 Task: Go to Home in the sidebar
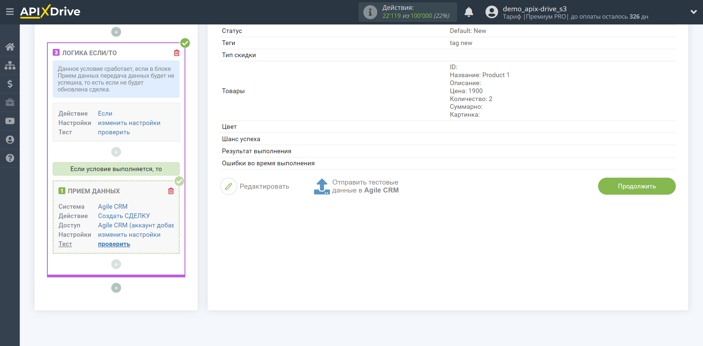[x=10, y=47]
